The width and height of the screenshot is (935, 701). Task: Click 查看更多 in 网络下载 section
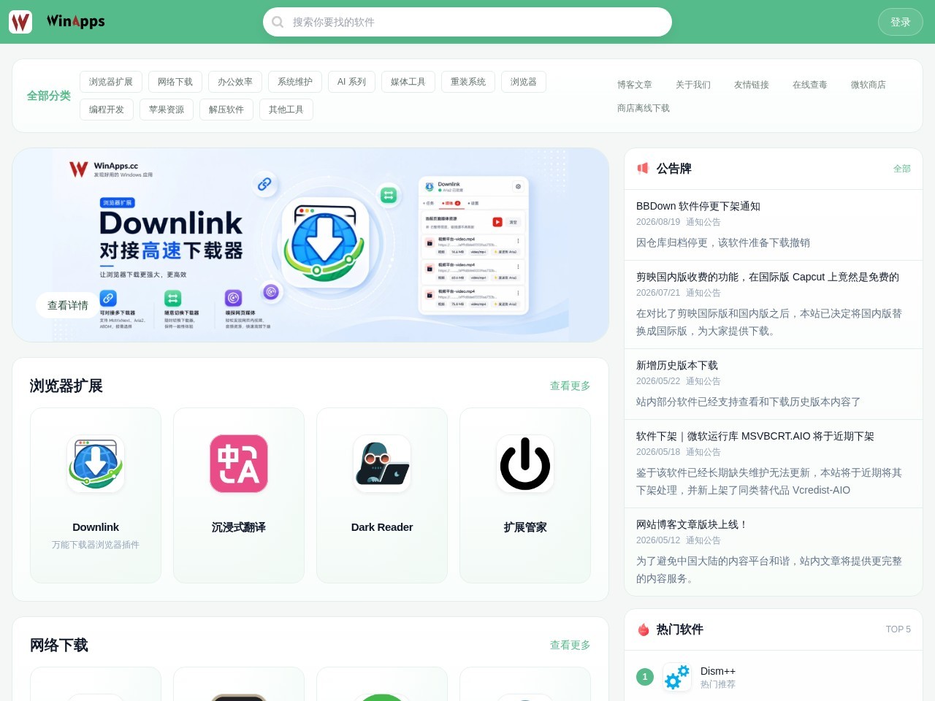pos(570,645)
